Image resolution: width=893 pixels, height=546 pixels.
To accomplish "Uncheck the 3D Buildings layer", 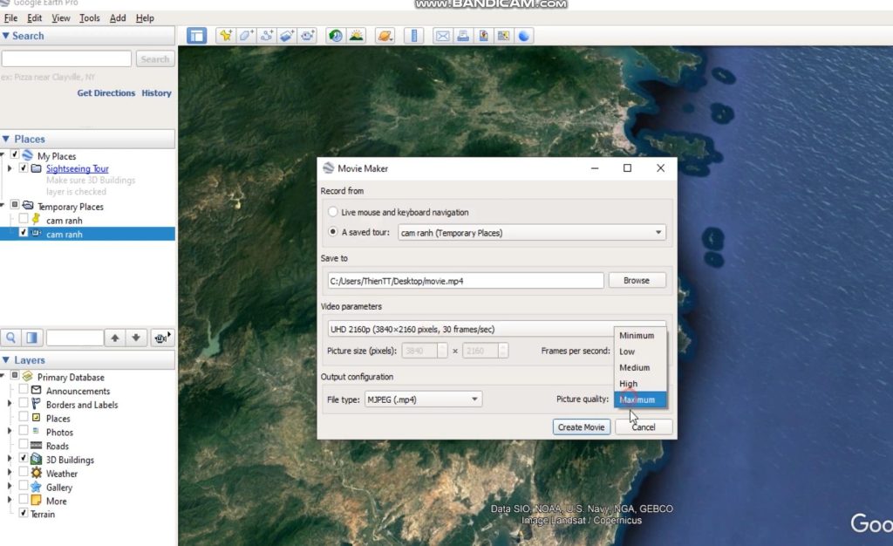I will tap(24, 460).
